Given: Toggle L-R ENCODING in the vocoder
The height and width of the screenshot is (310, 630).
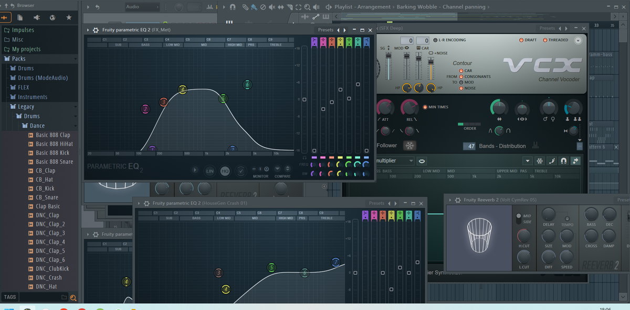Looking at the screenshot, I should [x=434, y=40].
